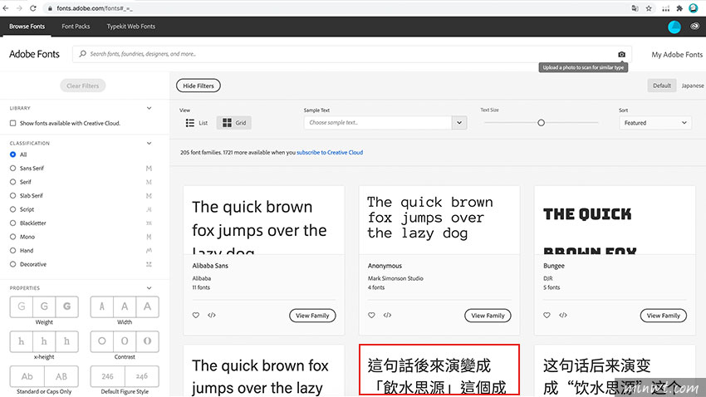Select heavy weight property
The height and width of the screenshot is (397, 706).
[66, 306]
